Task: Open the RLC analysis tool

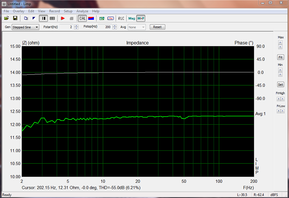Action: [121, 18]
